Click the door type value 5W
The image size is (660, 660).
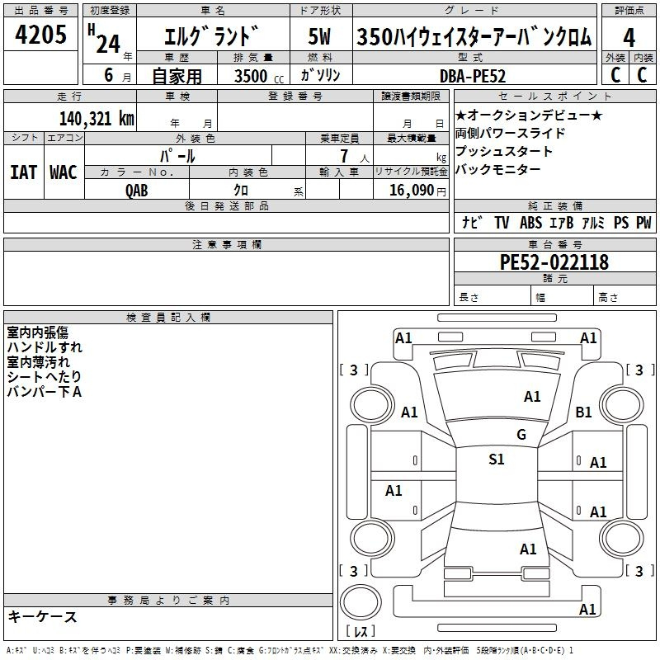[x=320, y=36]
